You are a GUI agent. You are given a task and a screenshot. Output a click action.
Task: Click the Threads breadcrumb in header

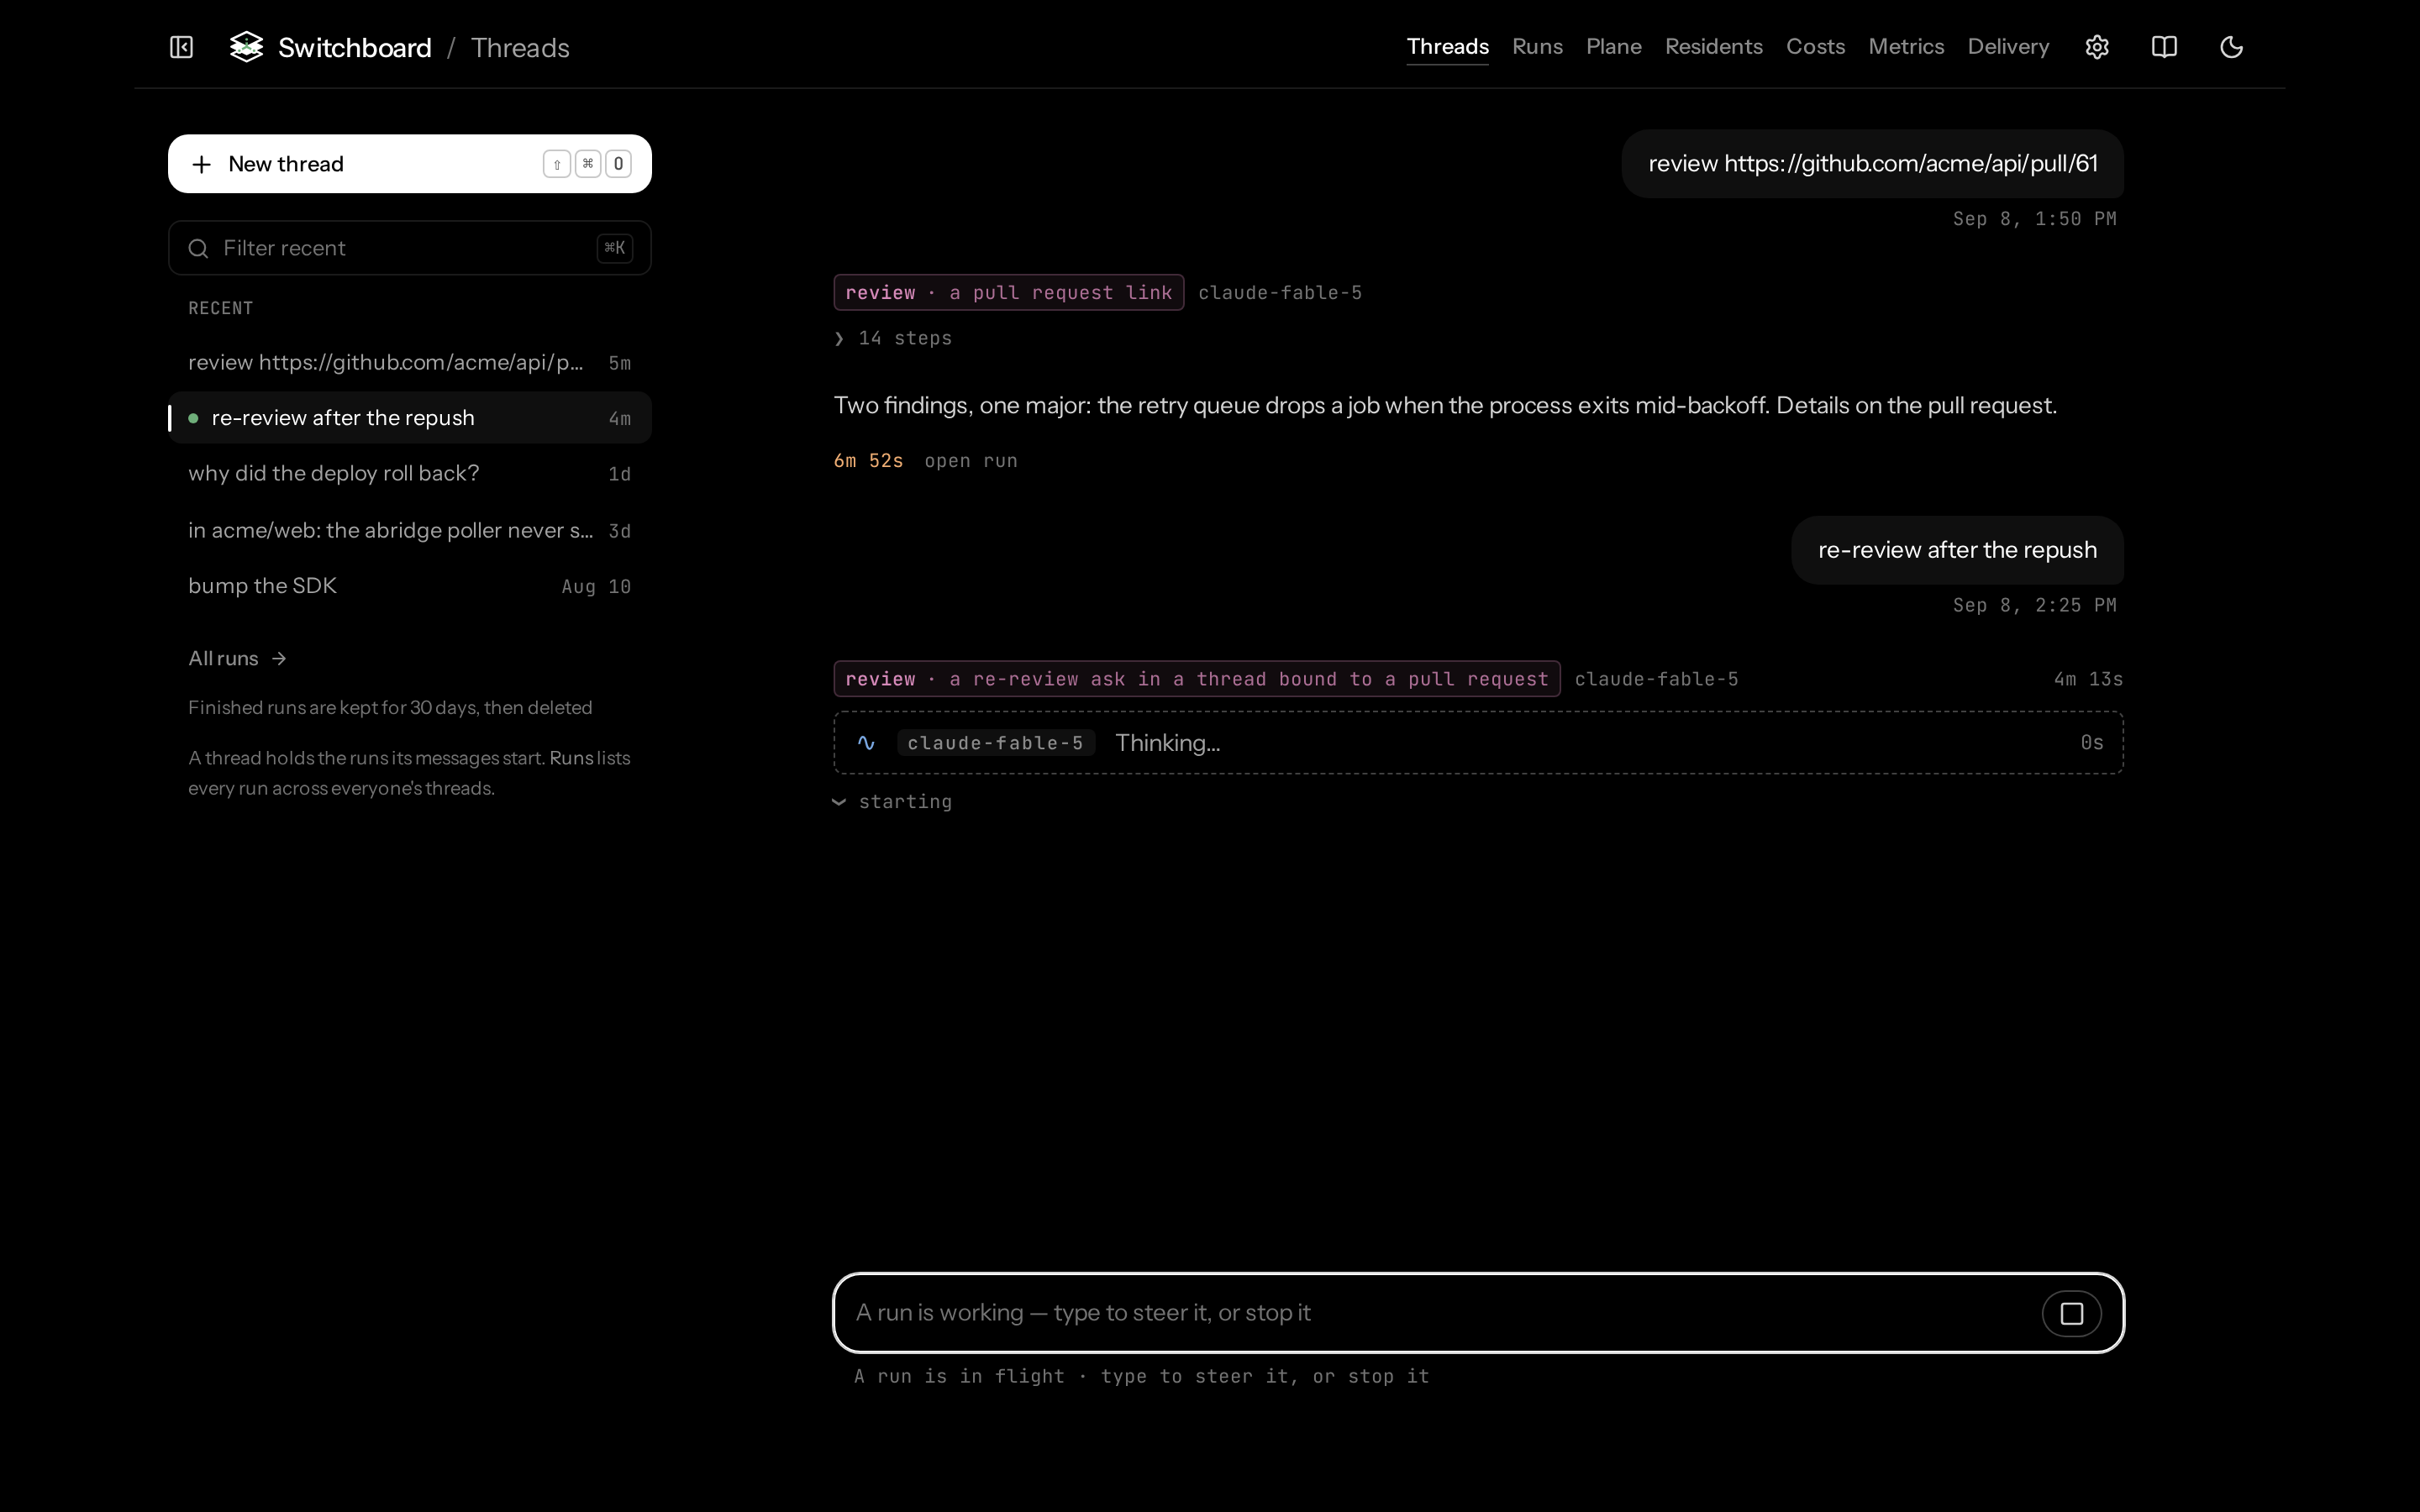pos(520,47)
